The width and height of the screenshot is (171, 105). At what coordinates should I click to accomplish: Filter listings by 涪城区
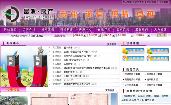tap(141, 96)
